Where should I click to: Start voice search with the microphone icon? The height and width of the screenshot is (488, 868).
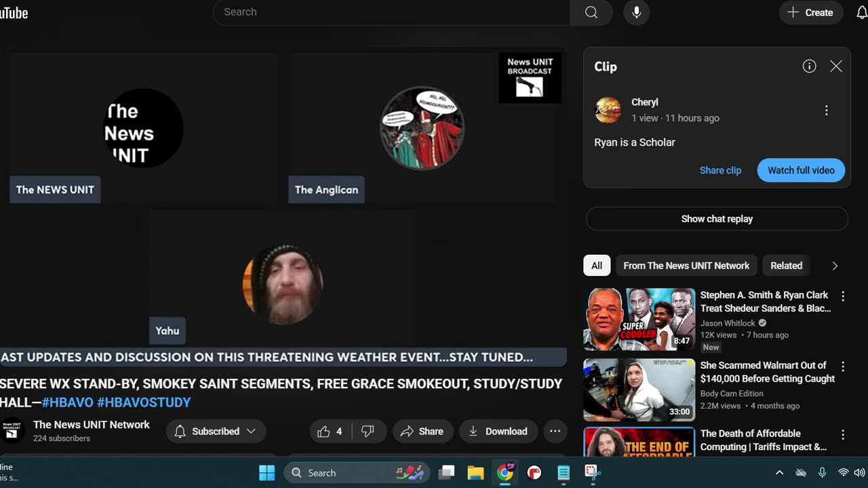636,12
